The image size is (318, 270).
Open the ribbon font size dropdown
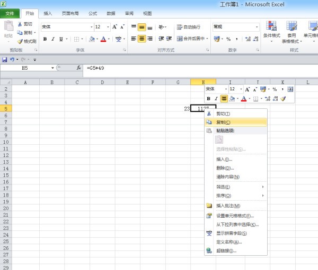108,27
